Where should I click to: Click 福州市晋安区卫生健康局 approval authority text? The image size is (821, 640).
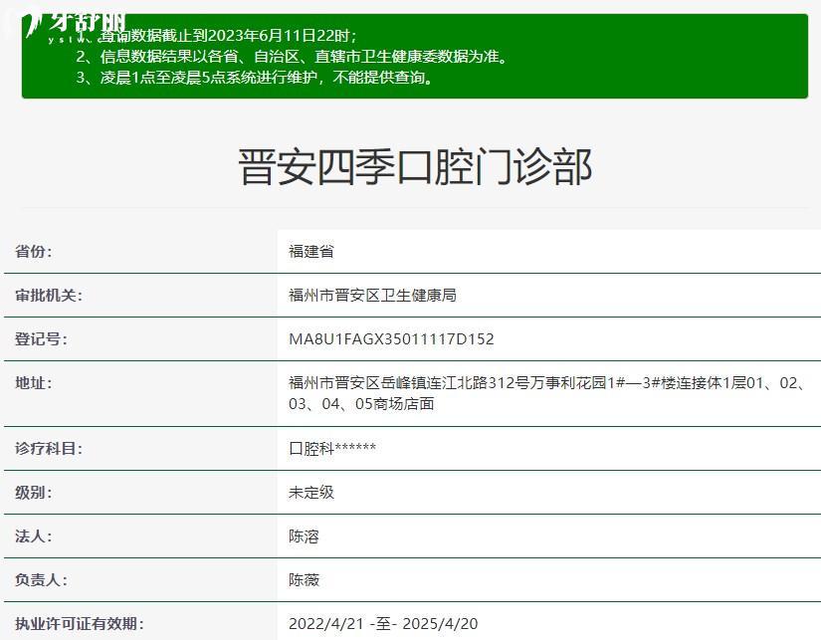[372, 296]
